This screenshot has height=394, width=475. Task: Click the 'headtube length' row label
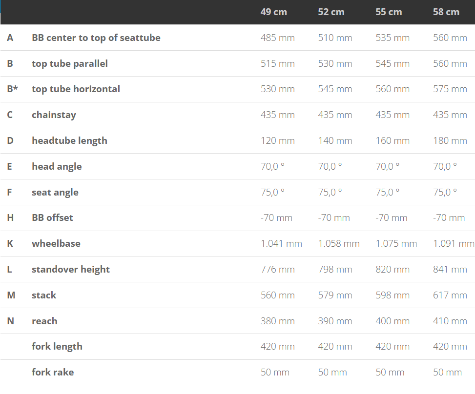[69, 140]
